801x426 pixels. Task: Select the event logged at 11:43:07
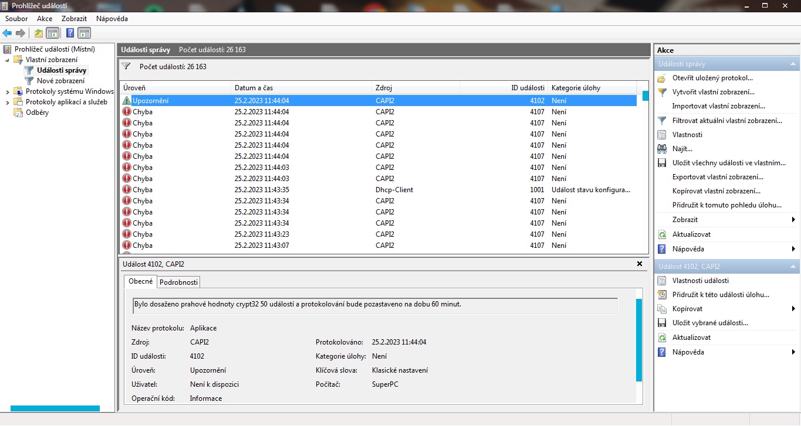[x=378, y=246]
